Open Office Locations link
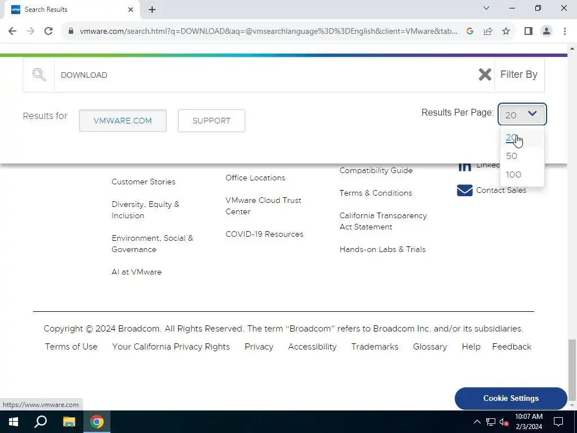The image size is (577, 433). 255,178
